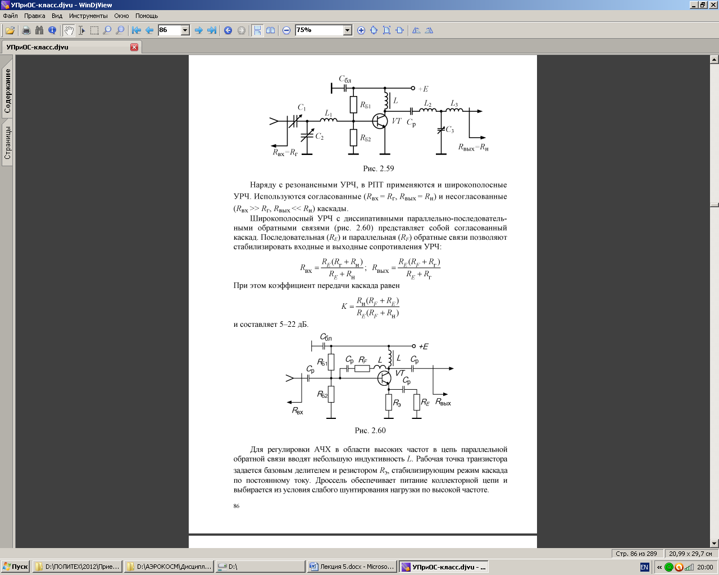Screen dimensions: 719x575
Task: Expand hidden system tray icons
Action: (659, 567)
